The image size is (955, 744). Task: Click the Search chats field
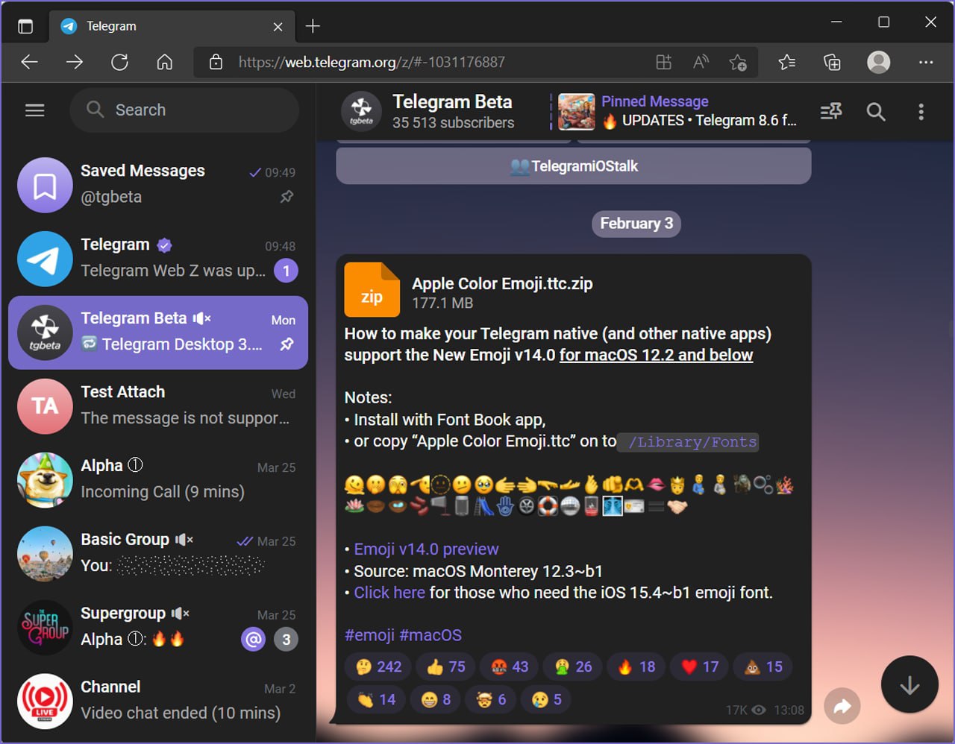(184, 110)
